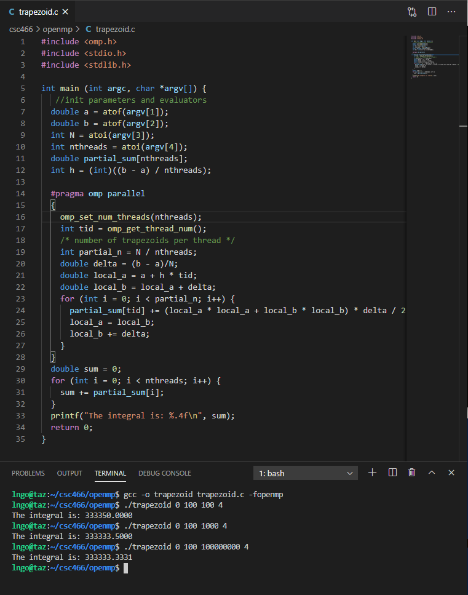Kill the terminal with trash icon
Viewport: 468px width, 595px height.
click(x=412, y=473)
